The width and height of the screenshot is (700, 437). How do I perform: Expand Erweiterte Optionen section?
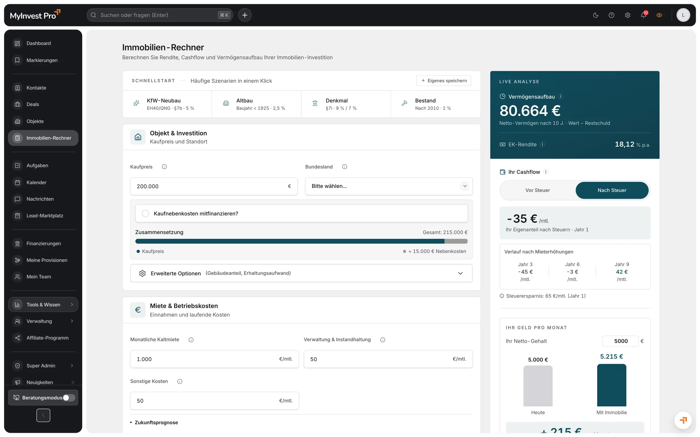click(301, 273)
